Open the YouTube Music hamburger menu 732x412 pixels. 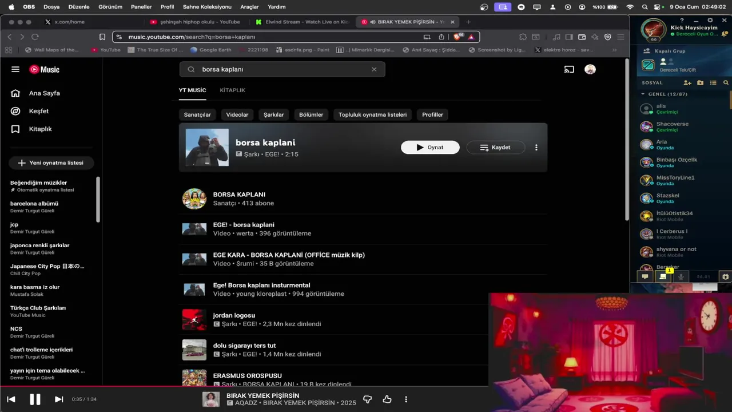15,69
